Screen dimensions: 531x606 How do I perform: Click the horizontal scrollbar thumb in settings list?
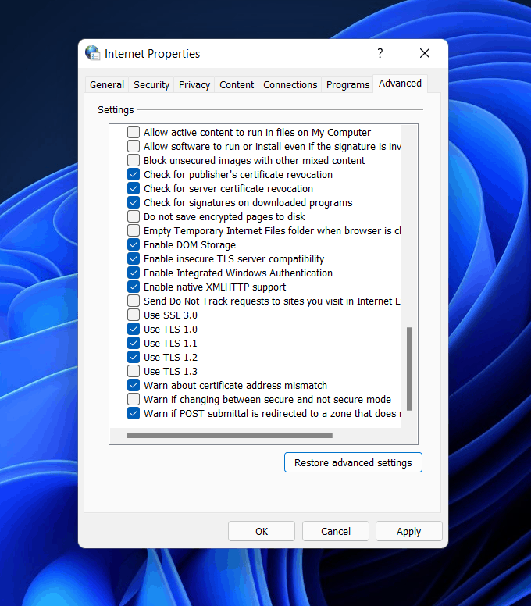(229, 436)
